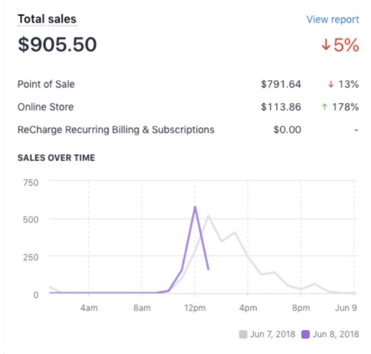Click the gray line peak near 1pm
The height and width of the screenshot is (354, 371).
pyautogui.click(x=208, y=216)
